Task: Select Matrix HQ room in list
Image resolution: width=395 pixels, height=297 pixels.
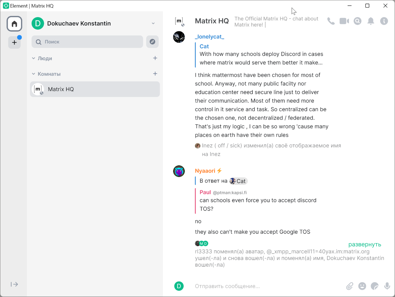Action: (95, 89)
